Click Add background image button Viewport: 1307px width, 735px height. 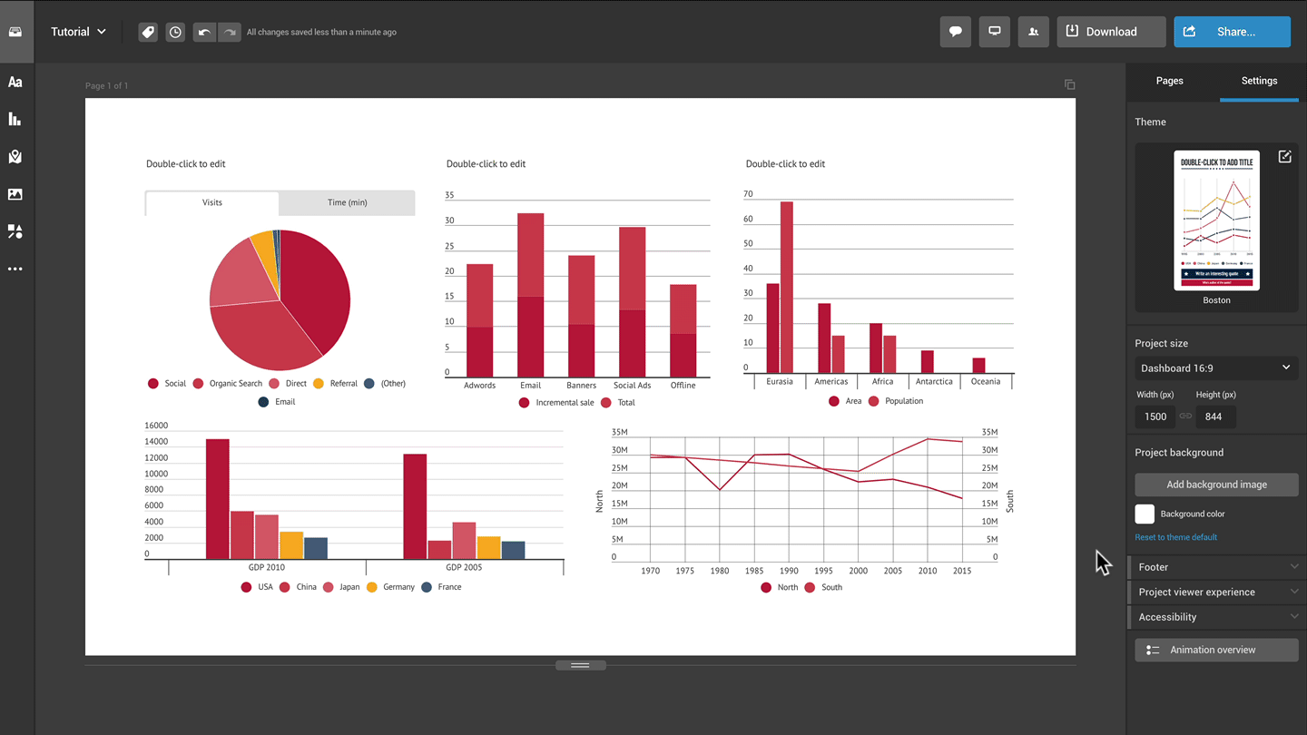pyautogui.click(x=1216, y=485)
